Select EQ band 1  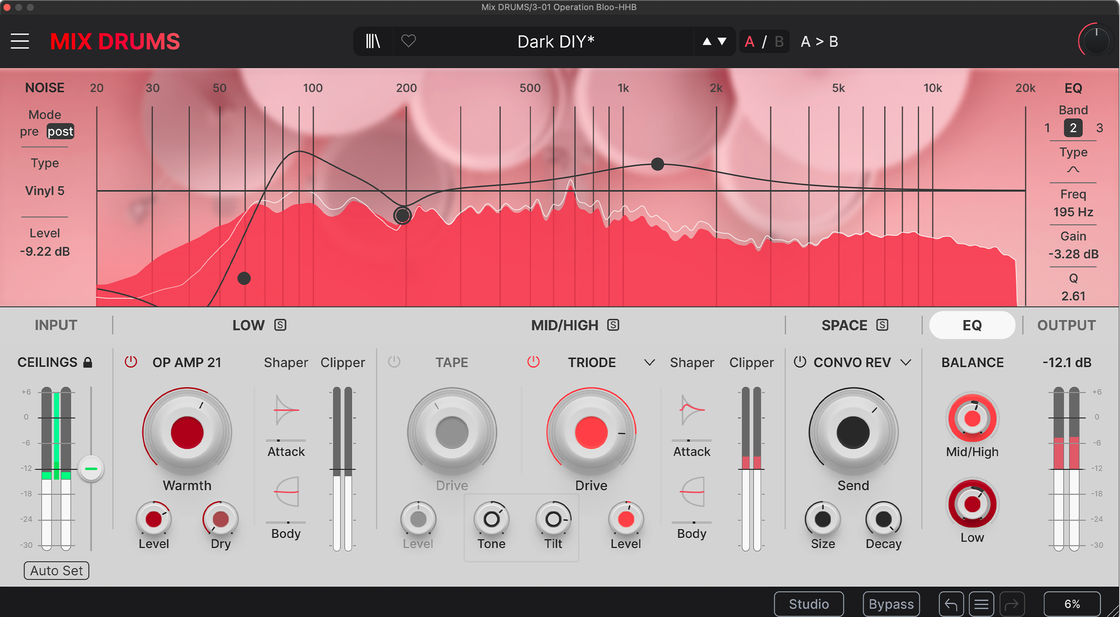click(x=1047, y=128)
